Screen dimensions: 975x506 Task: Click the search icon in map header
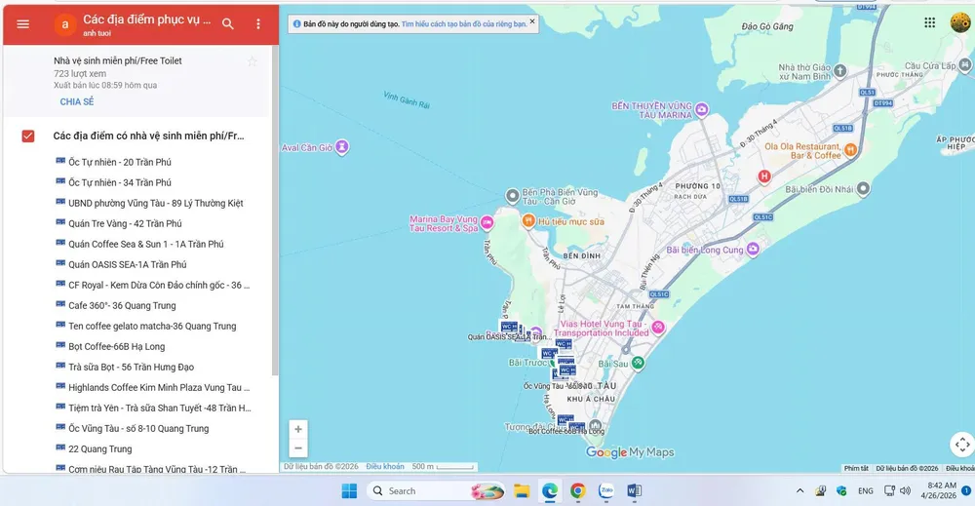[x=228, y=23]
